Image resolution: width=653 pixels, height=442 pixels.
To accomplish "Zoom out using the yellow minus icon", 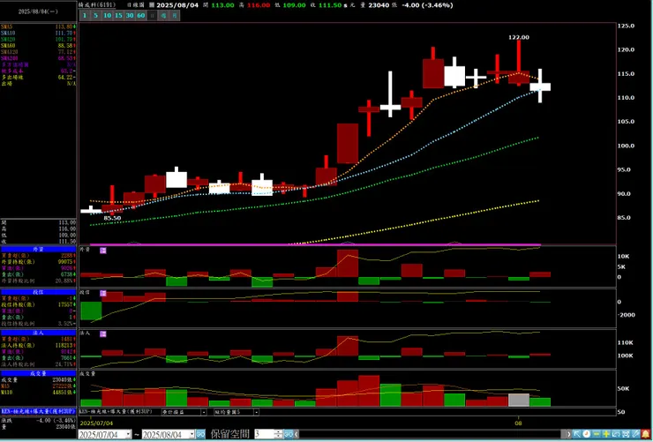I will coord(597,434).
